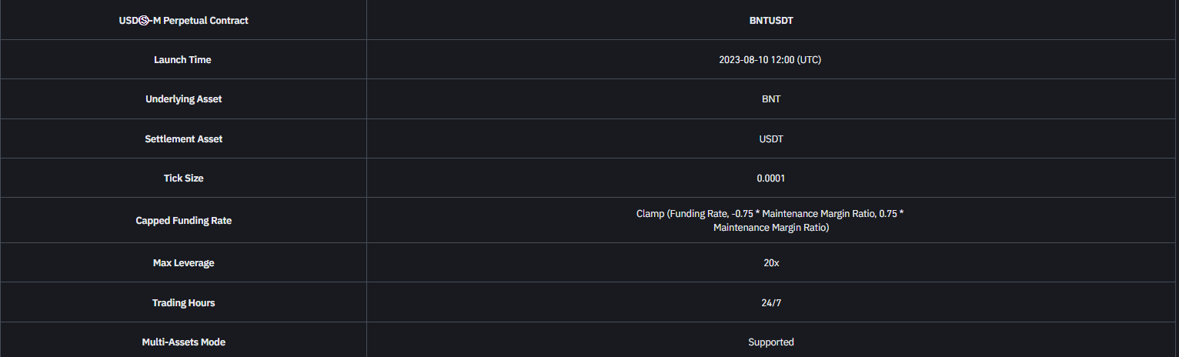Screen dimensions: 1179x357
Task: Click the USDⓈ-M Perpetual Contract header cell
Action: (x=183, y=20)
